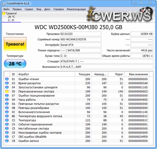Click the serial number field WD-WCANKJ192578
157x149 pixels.
pos(80,39)
